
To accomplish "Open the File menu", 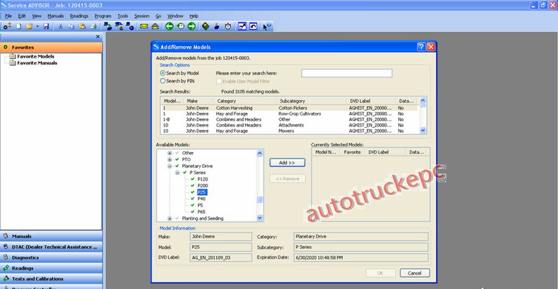I will pos(8,16).
